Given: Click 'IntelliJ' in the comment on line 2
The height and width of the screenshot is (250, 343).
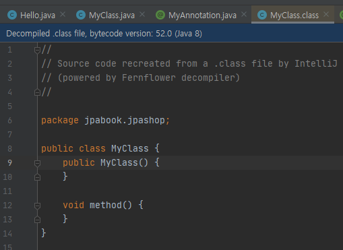Looking at the screenshot, I should 316,63.
